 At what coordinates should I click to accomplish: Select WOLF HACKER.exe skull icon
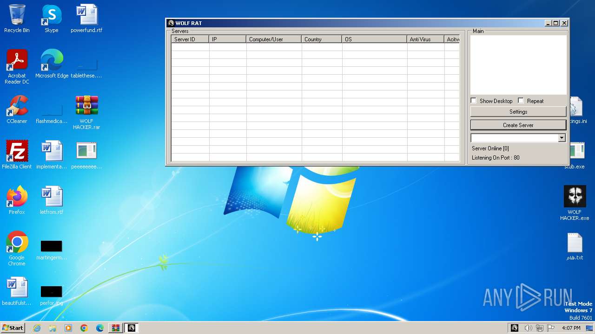click(x=575, y=203)
